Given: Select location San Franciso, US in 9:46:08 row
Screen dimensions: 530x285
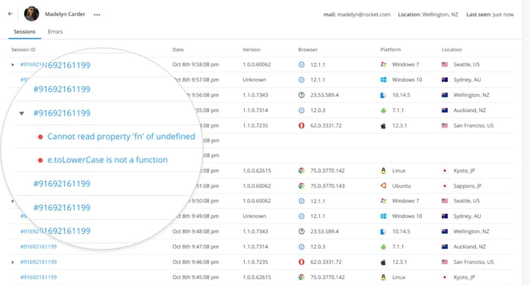Looking at the screenshot, I should [x=474, y=262].
